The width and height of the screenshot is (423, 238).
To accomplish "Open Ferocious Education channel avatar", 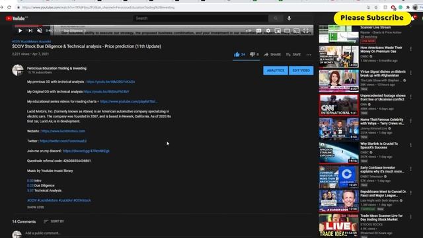I will click(18, 70).
